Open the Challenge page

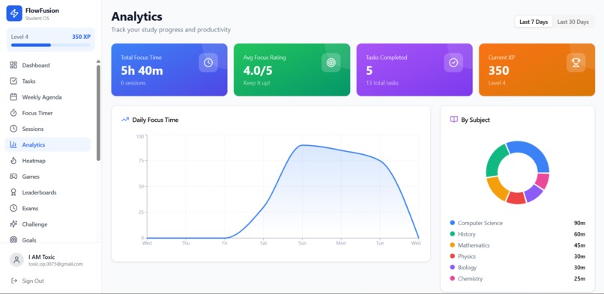pyautogui.click(x=48, y=224)
